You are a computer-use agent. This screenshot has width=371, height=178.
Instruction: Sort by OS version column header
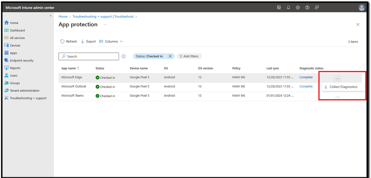[206, 68]
